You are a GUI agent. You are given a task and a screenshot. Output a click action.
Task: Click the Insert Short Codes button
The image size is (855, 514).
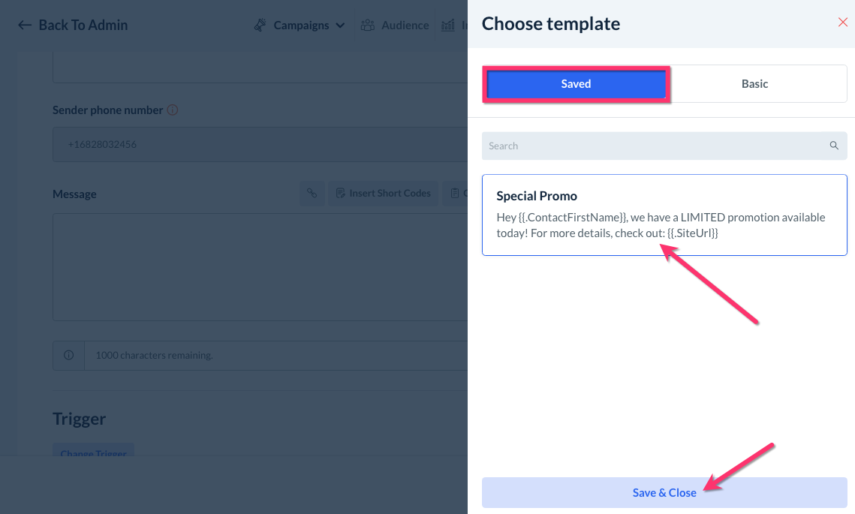click(383, 194)
